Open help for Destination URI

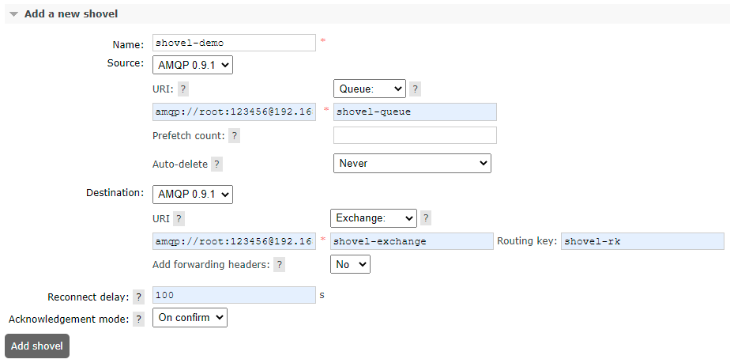coord(179,218)
